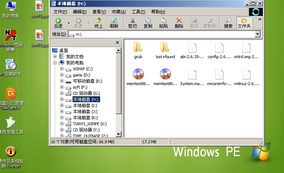284x173 pixels.
Task: Click tree scrollbar down arrow
Action: point(118,134)
